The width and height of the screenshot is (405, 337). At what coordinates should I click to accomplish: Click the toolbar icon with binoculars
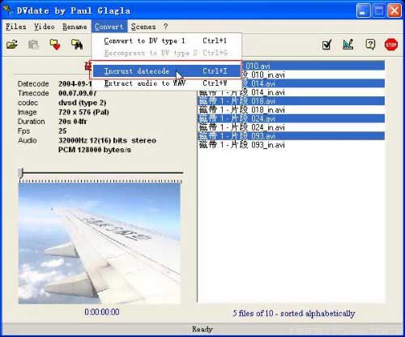[77, 45]
